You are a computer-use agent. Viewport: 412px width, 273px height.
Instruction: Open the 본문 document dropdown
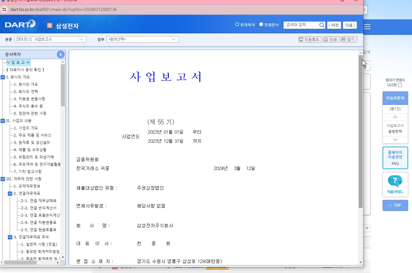click(50, 39)
